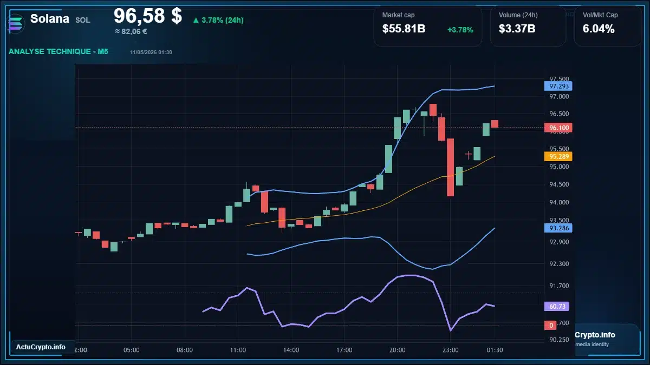
Task: Click the +3.78% market cap change
Action: click(460, 30)
